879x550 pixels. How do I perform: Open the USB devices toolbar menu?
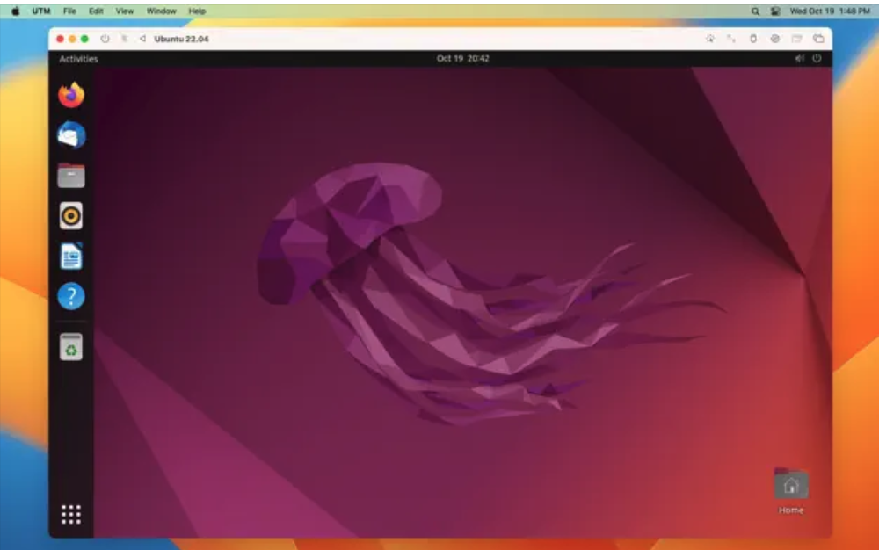coord(753,39)
